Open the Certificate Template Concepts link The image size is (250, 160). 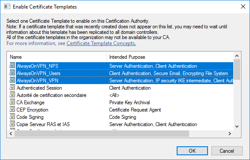tap(101, 43)
